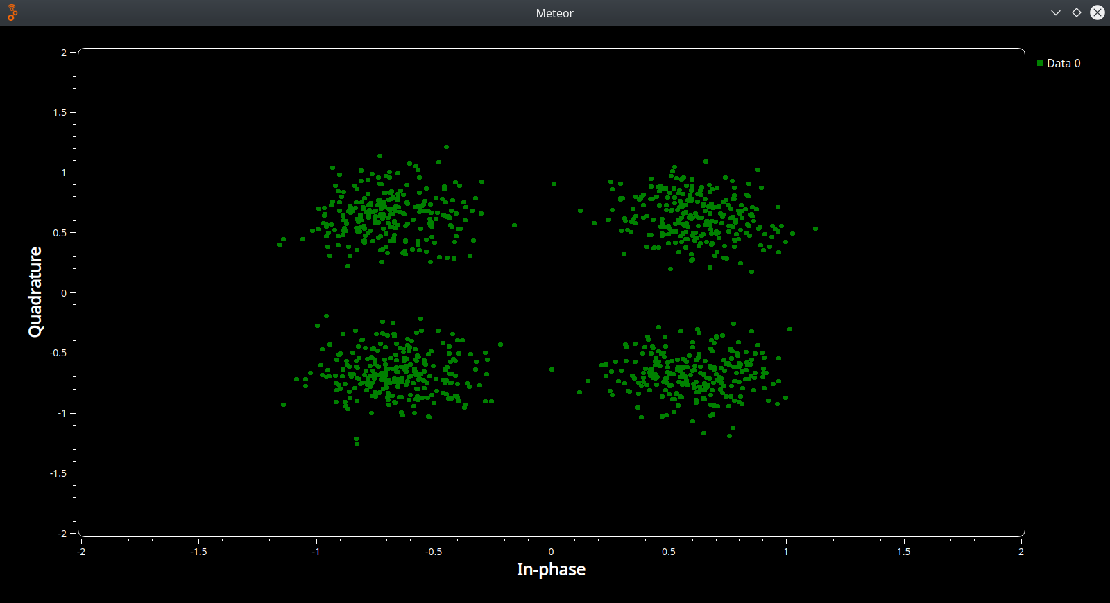Maximize the window with the diamond icon
The width and height of the screenshot is (1110, 603).
(x=1077, y=12)
